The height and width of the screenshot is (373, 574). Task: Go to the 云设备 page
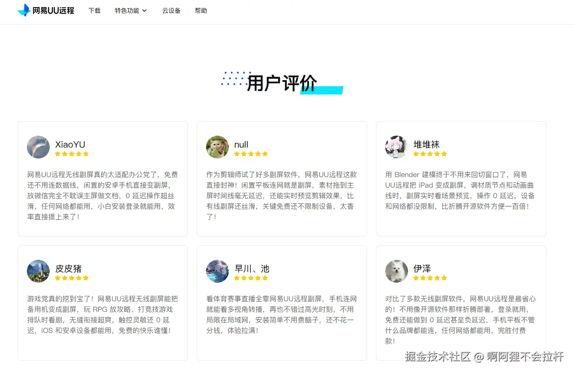coord(171,11)
